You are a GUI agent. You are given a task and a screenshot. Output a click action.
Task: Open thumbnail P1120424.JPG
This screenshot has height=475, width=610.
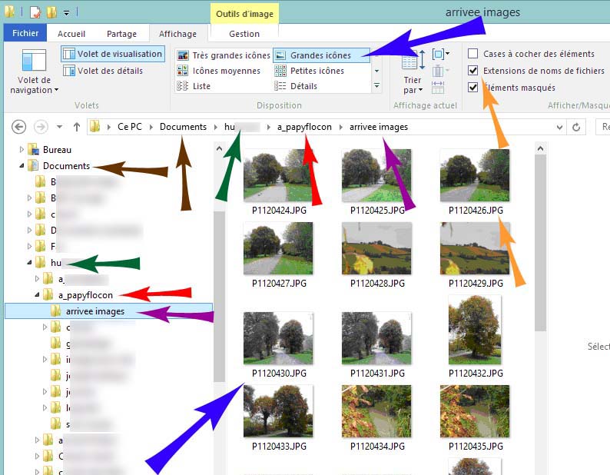pos(279,175)
